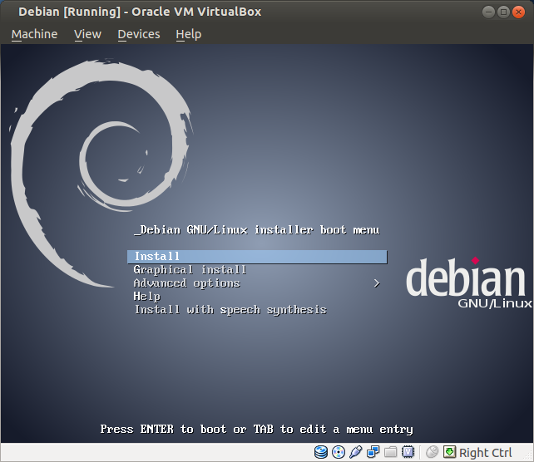The image size is (534, 462).
Task: Click the optical CD drive icon
Action: pos(339,452)
